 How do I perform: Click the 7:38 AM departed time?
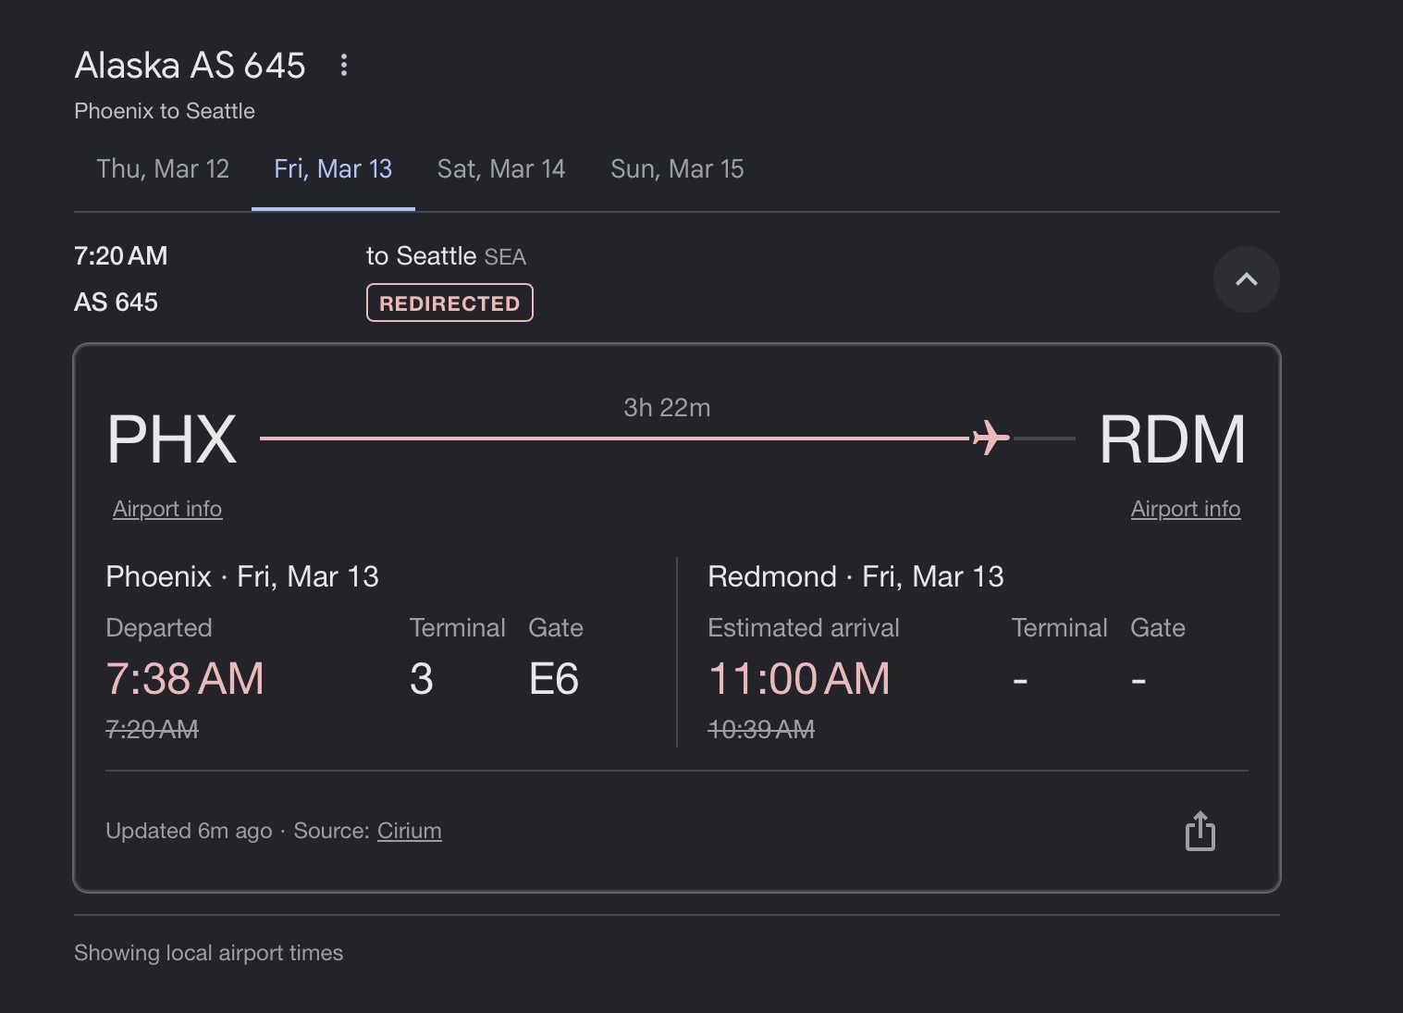point(185,679)
